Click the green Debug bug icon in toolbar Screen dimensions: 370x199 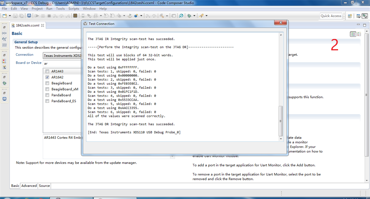pyautogui.click(x=189, y=16)
